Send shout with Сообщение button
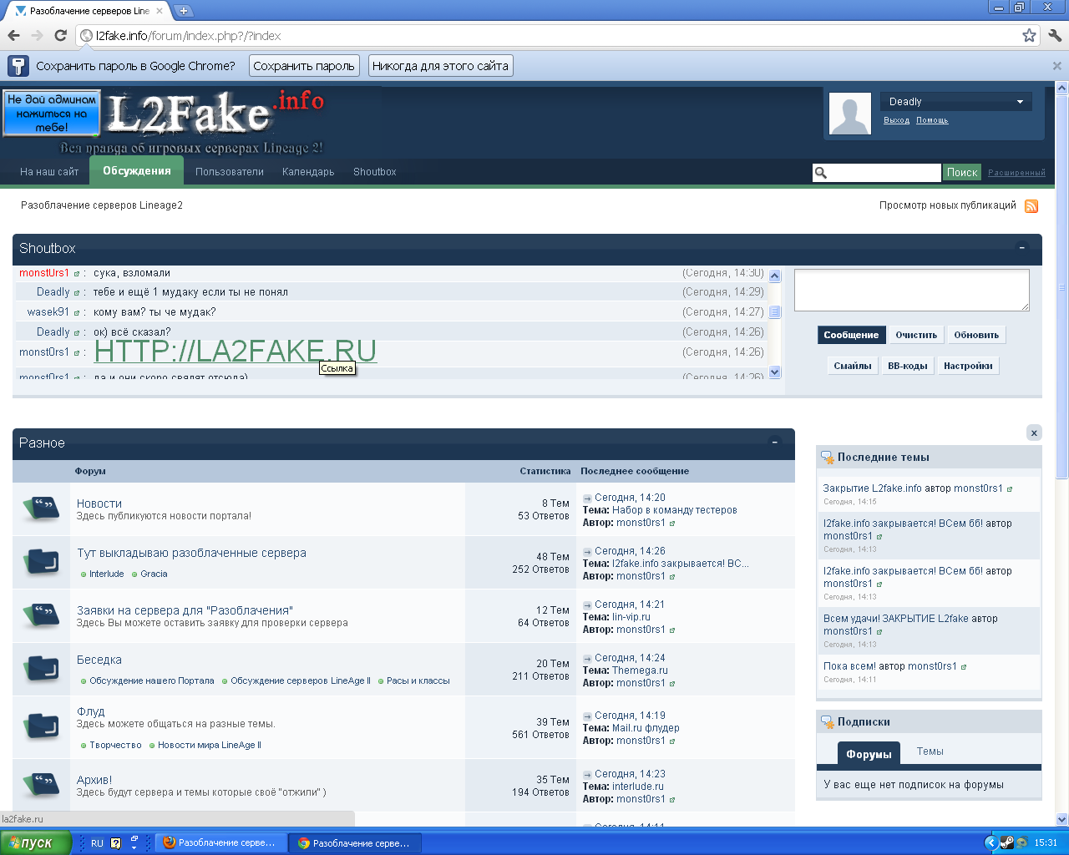Screen dimensions: 1069x855 click(851, 335)
